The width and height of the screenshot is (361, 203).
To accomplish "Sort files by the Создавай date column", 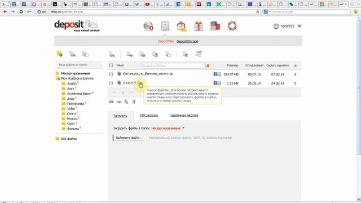I will [254, 65].
